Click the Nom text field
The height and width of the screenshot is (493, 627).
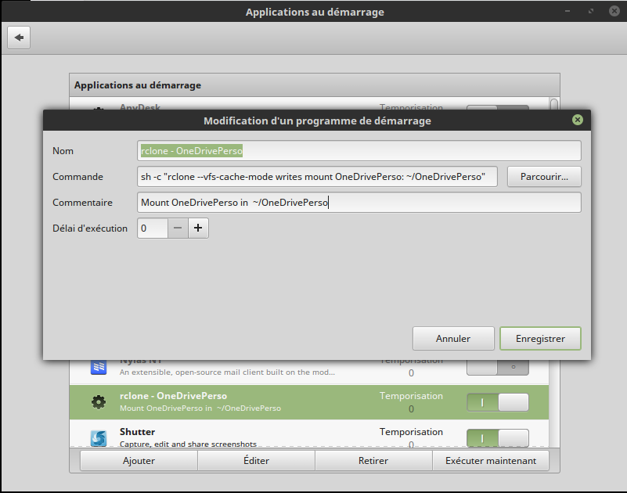pos(359,151)
